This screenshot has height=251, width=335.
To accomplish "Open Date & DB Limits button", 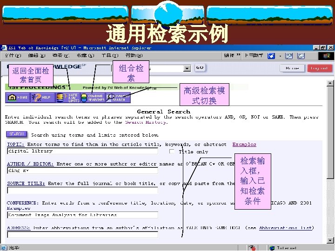I will tap(67, 98).
